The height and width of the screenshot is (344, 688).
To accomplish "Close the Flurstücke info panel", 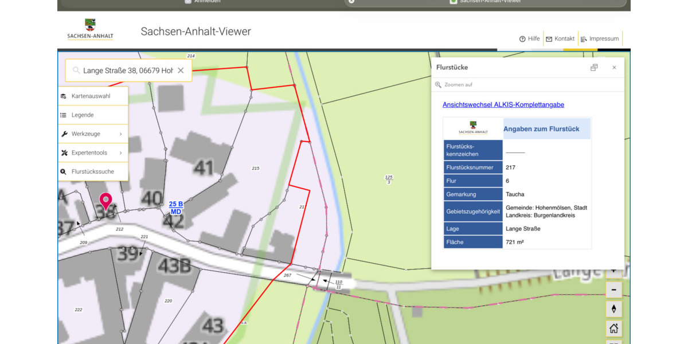I will coord(614,68).
